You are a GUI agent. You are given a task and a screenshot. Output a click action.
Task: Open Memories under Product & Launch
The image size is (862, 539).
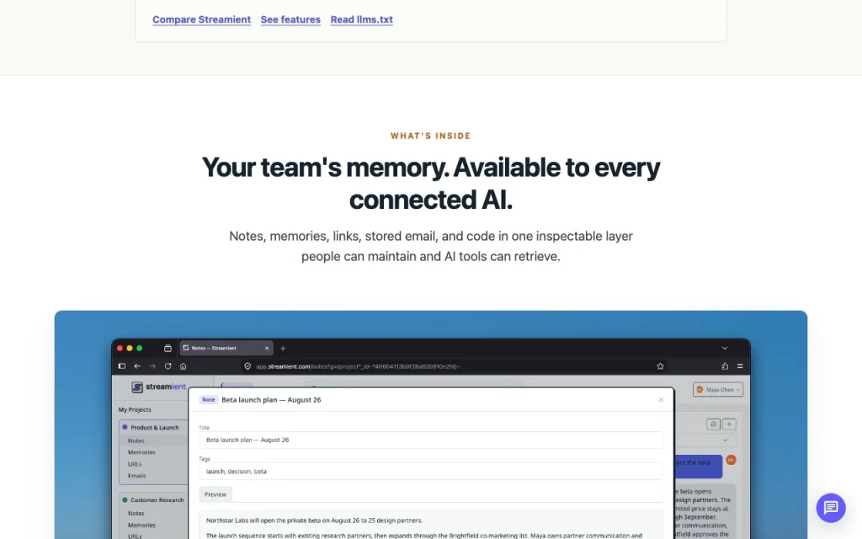141,452
